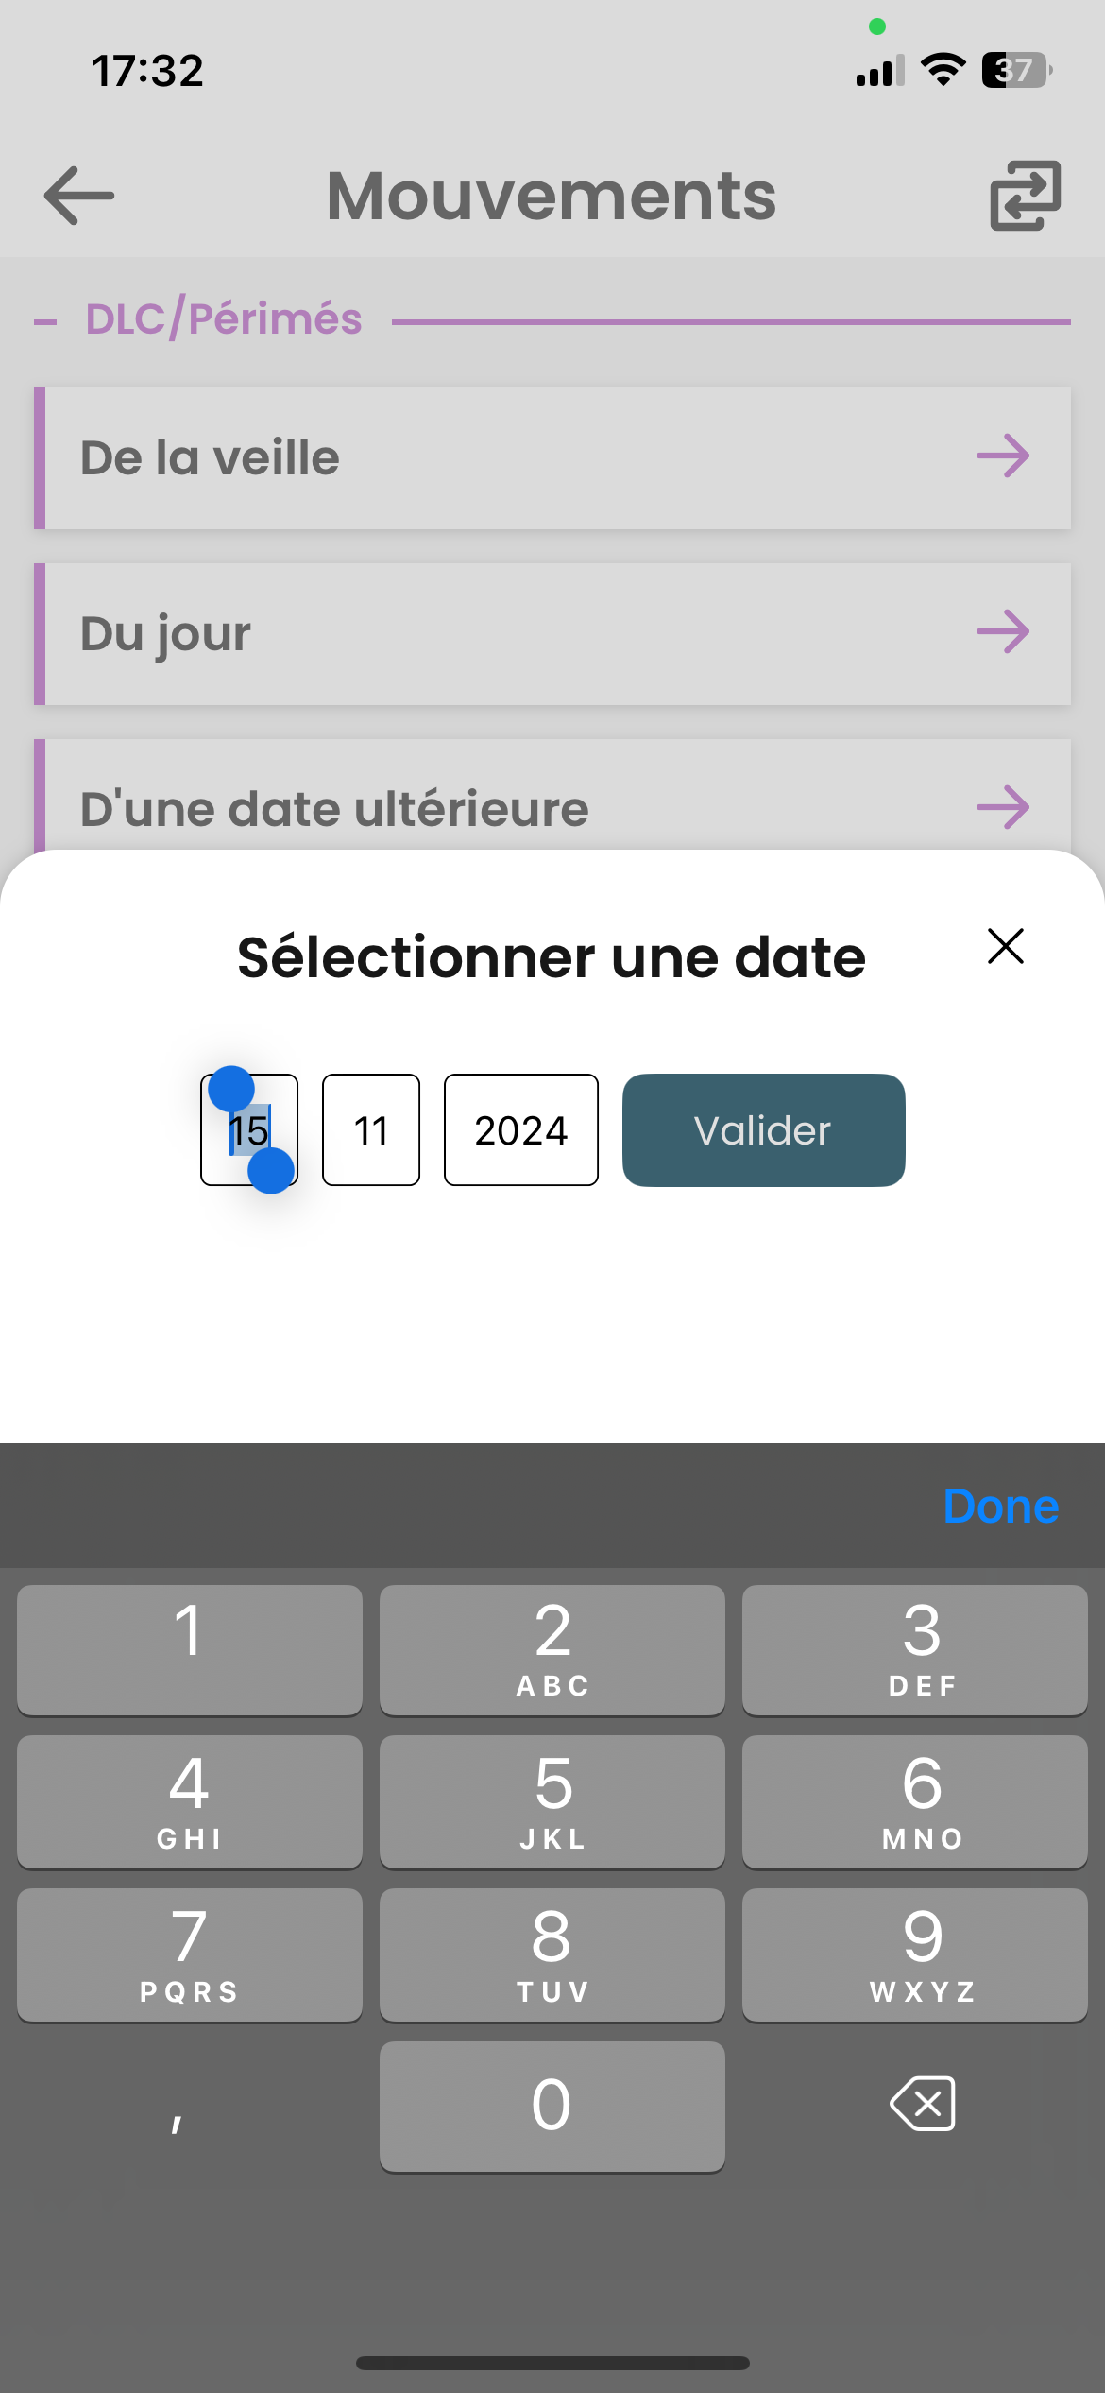
Task: Tap the 1 key on keypad
Action: tap(189, 1649)
